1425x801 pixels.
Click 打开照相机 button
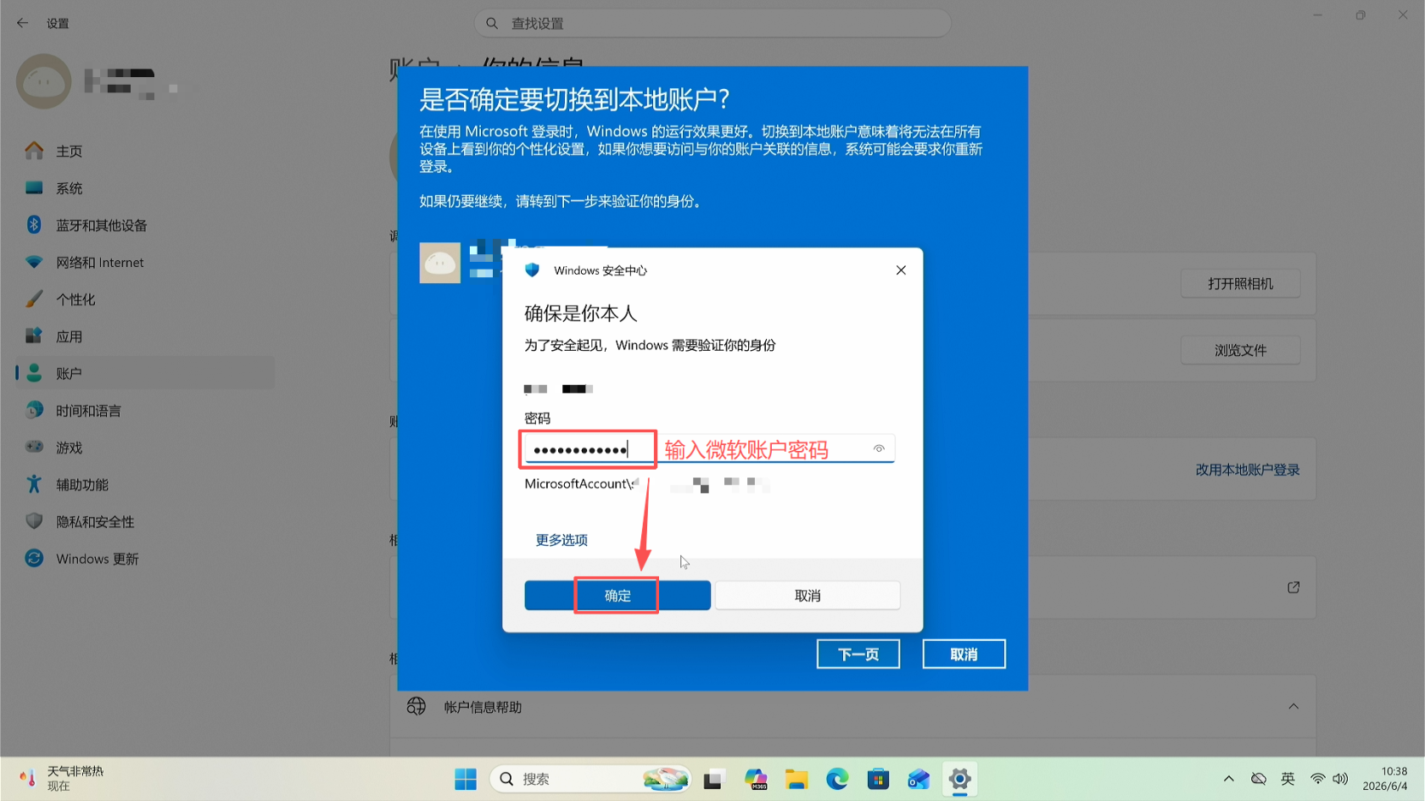(x=1240, y=284)
